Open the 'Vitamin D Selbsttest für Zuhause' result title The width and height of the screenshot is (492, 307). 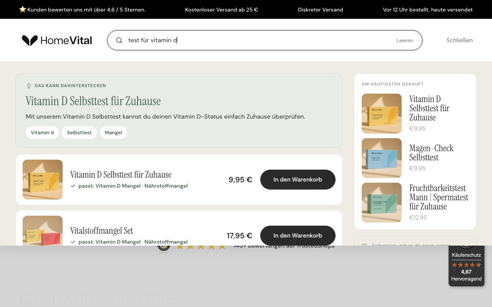(x=121, y=175)
